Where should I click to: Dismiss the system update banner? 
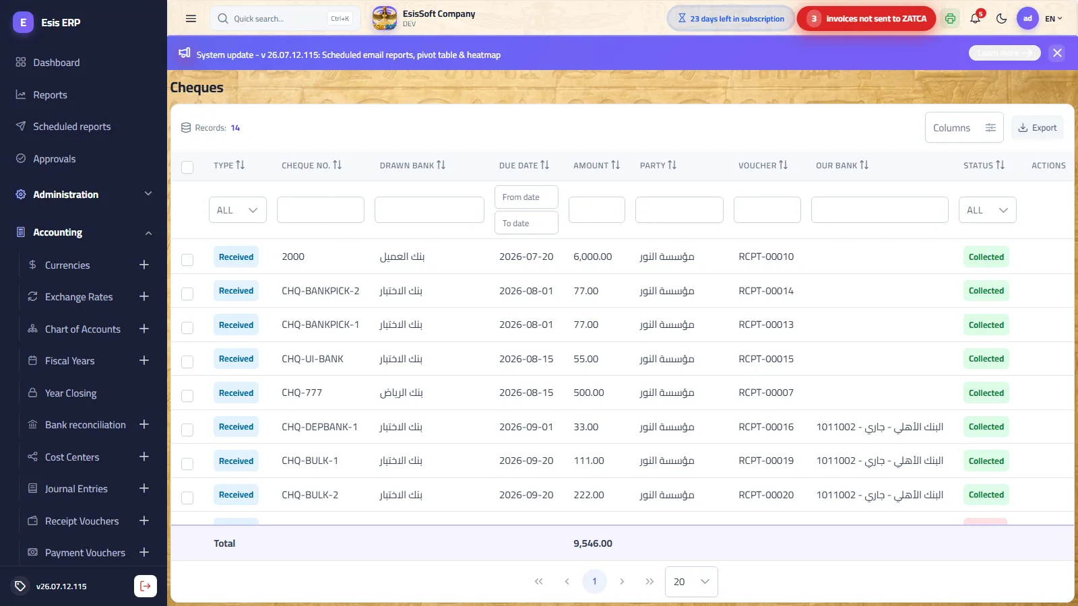pos(1057,53)
